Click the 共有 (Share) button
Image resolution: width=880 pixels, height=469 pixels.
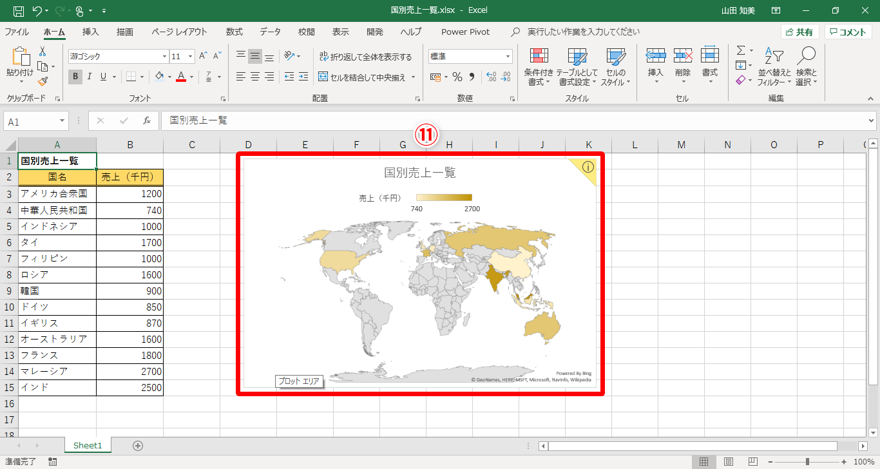[799, 32]
